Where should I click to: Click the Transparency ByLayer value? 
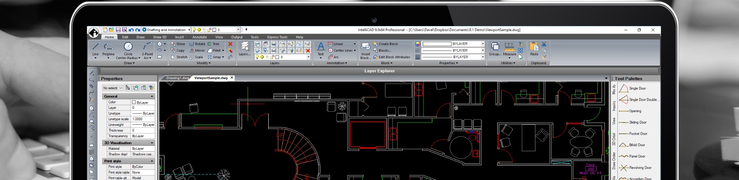(x=143, y=136)
